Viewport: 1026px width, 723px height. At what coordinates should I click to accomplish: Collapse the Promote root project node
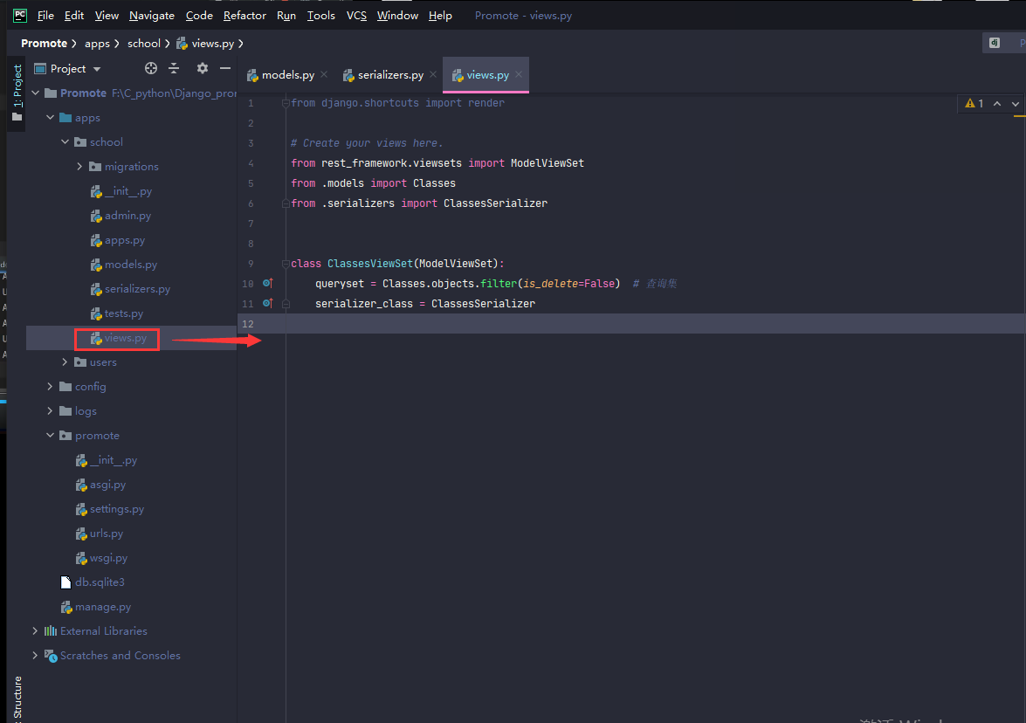pos(35,93)
